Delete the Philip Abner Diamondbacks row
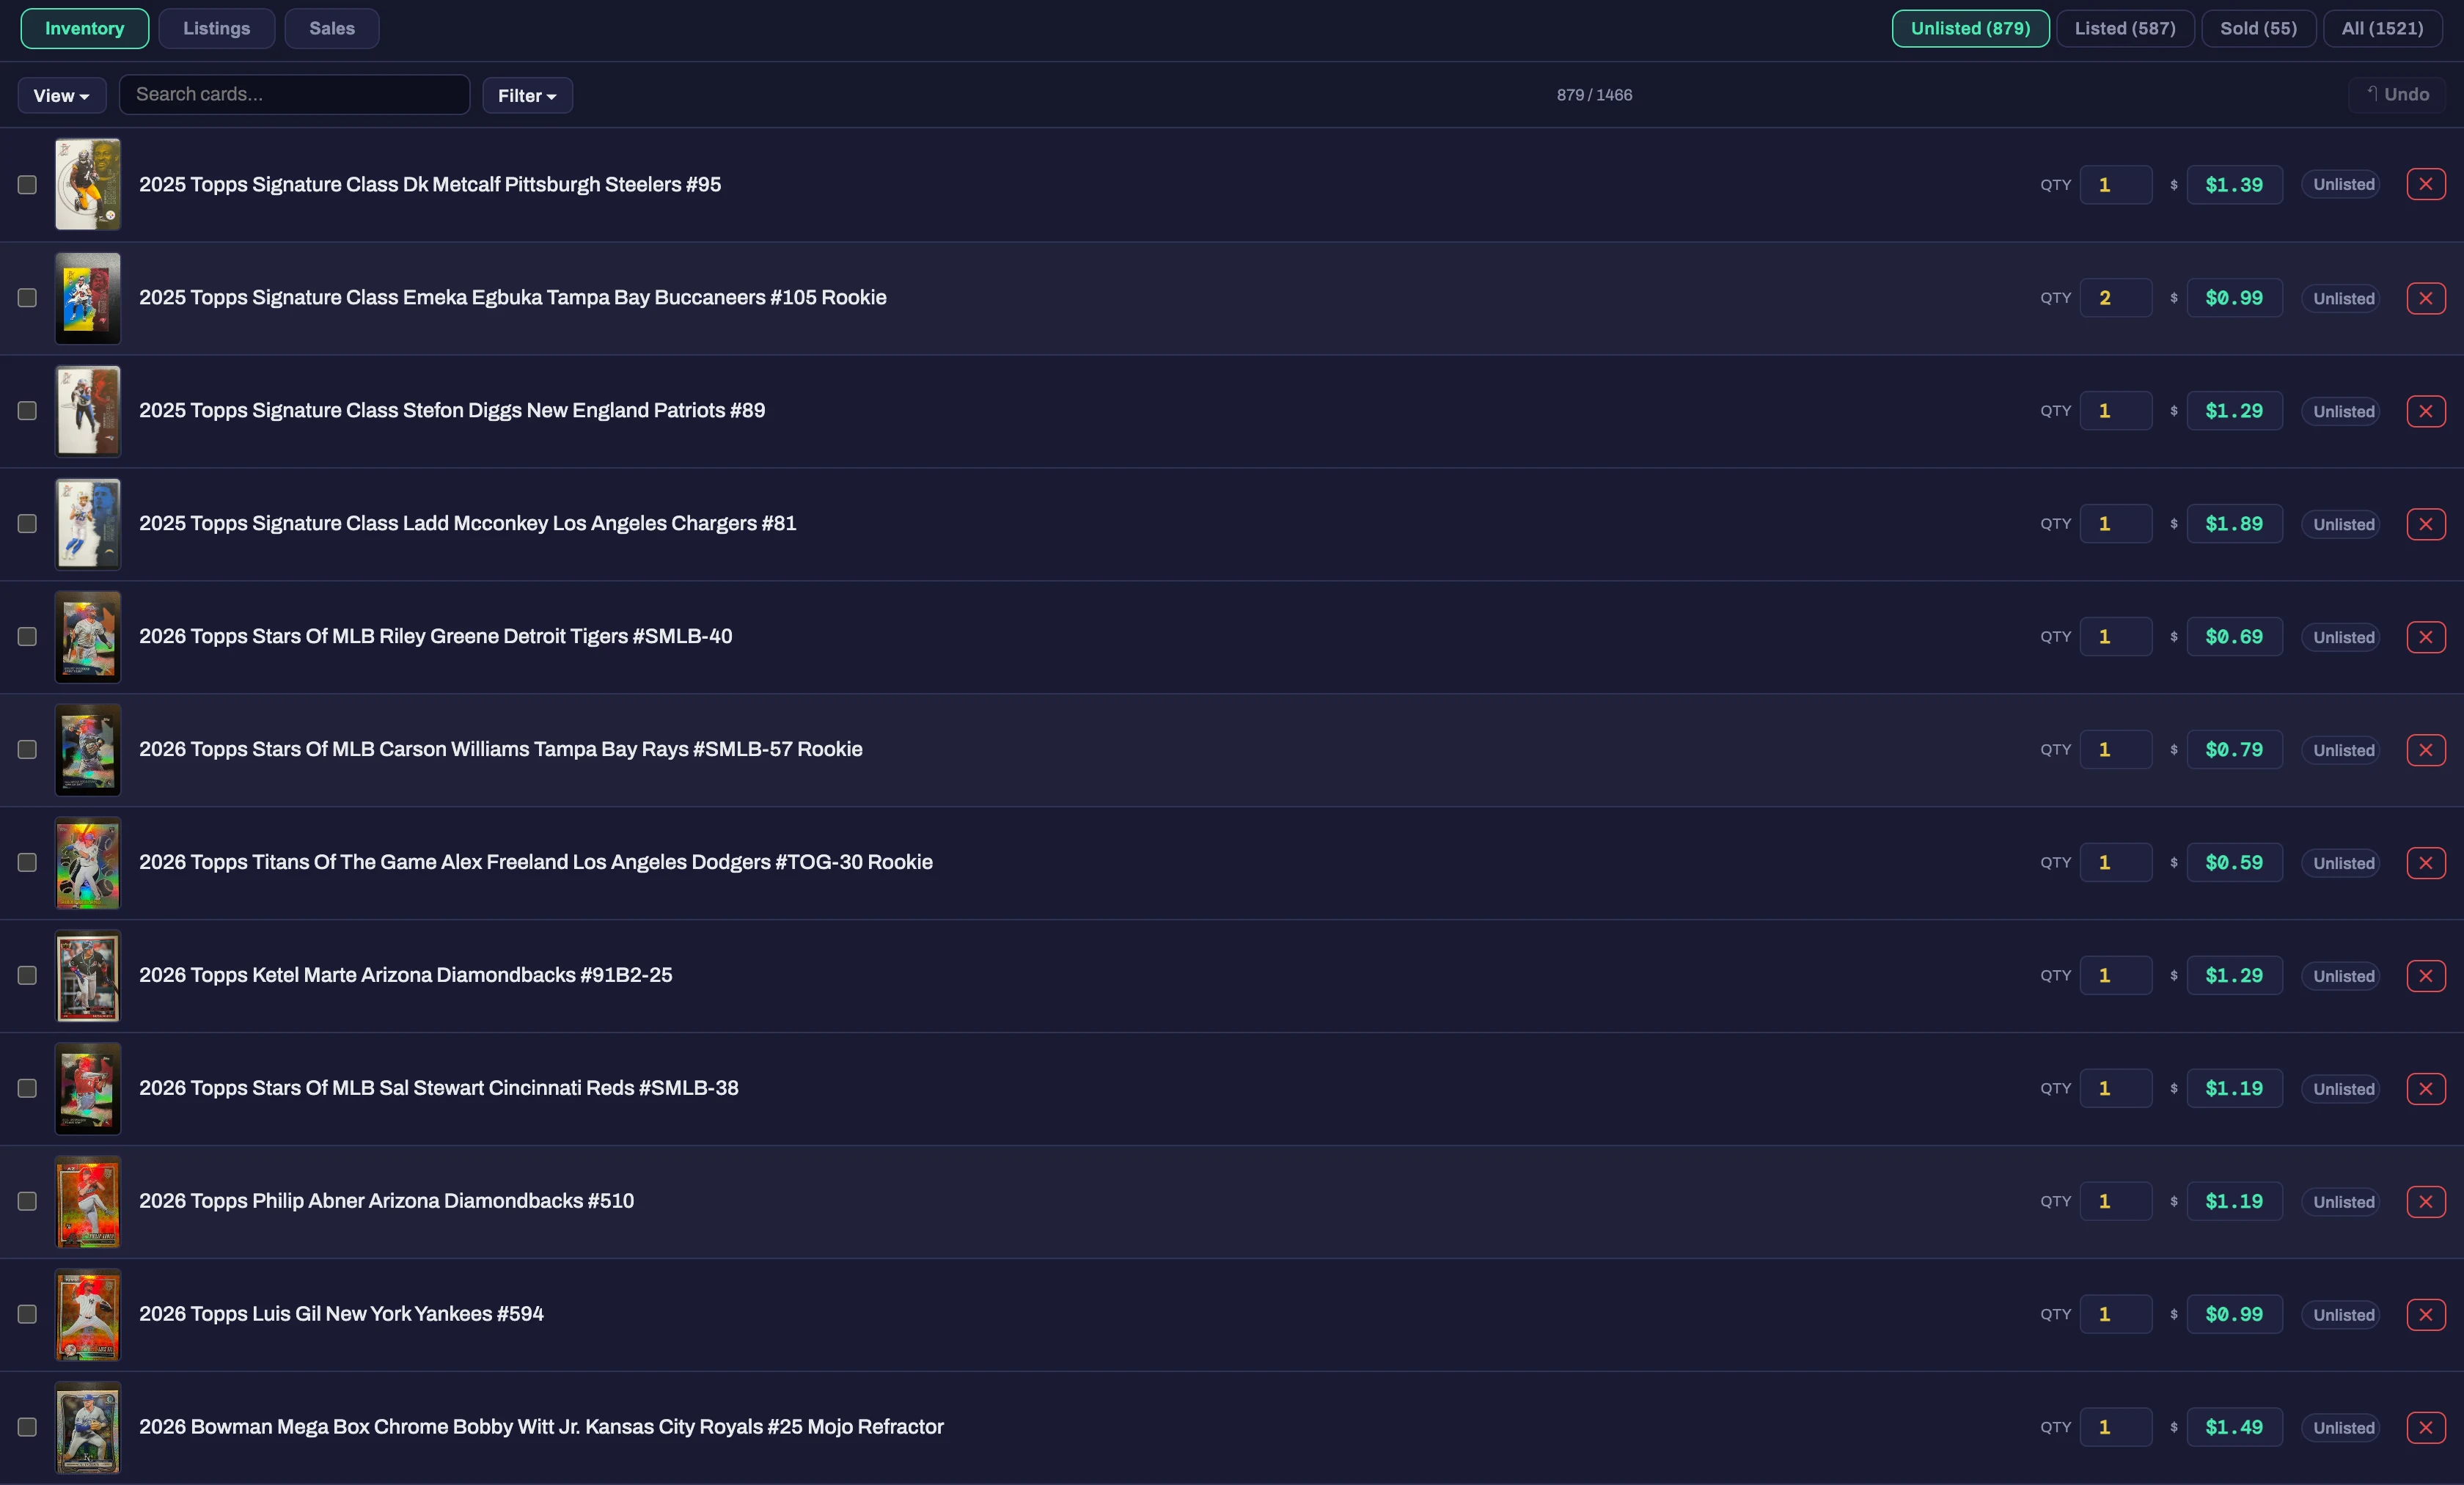Viewport: 2464px width, 1485px height. coord(2425,1202)
